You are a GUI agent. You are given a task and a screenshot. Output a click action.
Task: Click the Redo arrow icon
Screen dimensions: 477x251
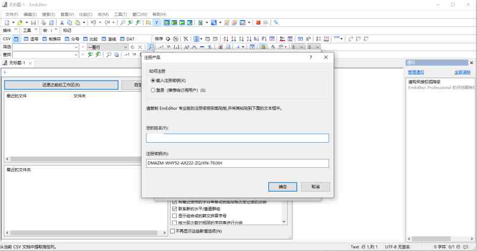[108, 23]
